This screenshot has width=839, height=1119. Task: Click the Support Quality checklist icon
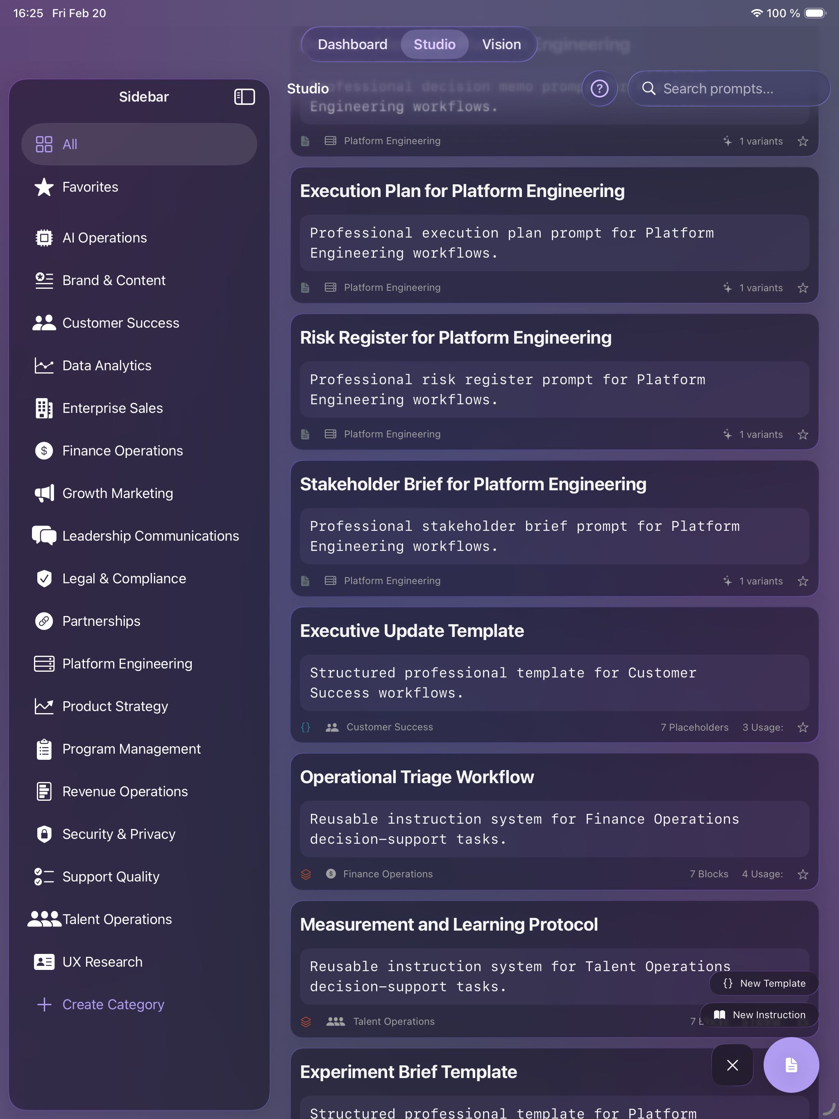tap(44, 877)
